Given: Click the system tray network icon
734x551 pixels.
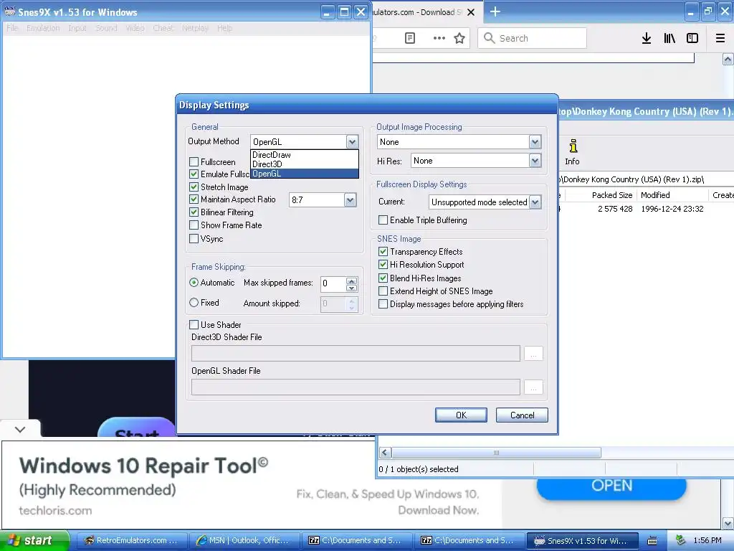Looking at the screenshot, I should tap(680, 540).
